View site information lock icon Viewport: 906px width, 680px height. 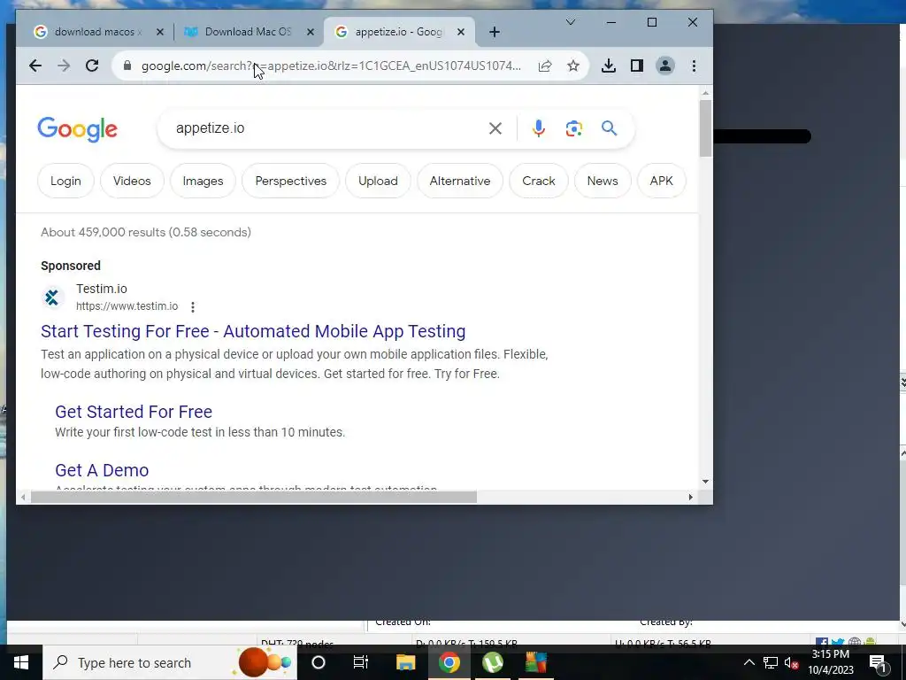click(x=127, y=66)
